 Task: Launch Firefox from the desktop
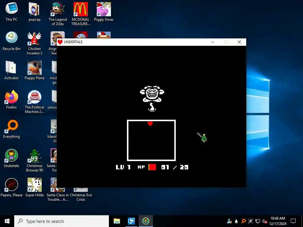click(12, 100)
